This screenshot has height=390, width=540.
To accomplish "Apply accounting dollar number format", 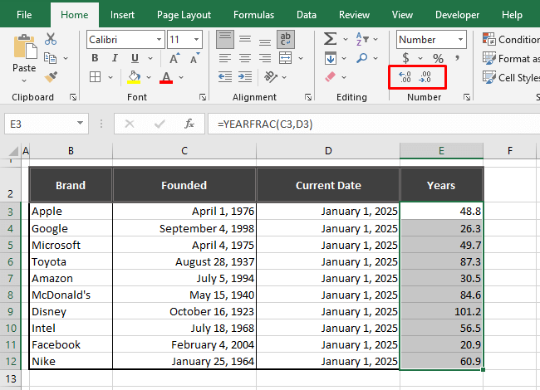I will pyautogui.click(x=405, y=58).
